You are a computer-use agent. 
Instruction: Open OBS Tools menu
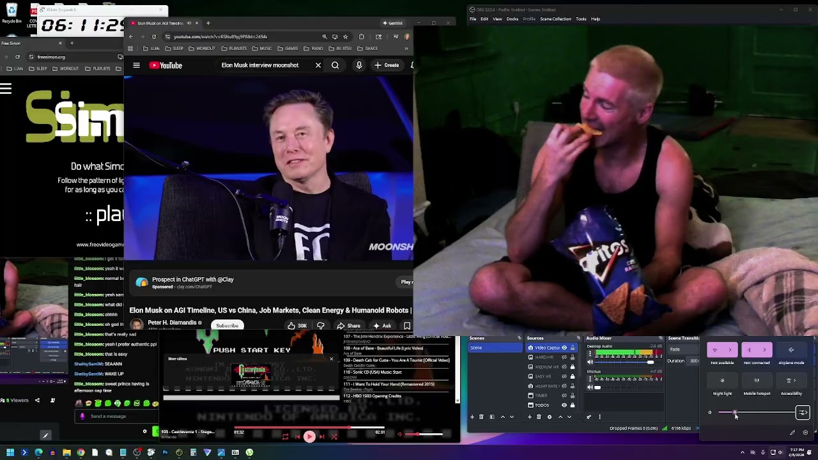click(581, 19)
